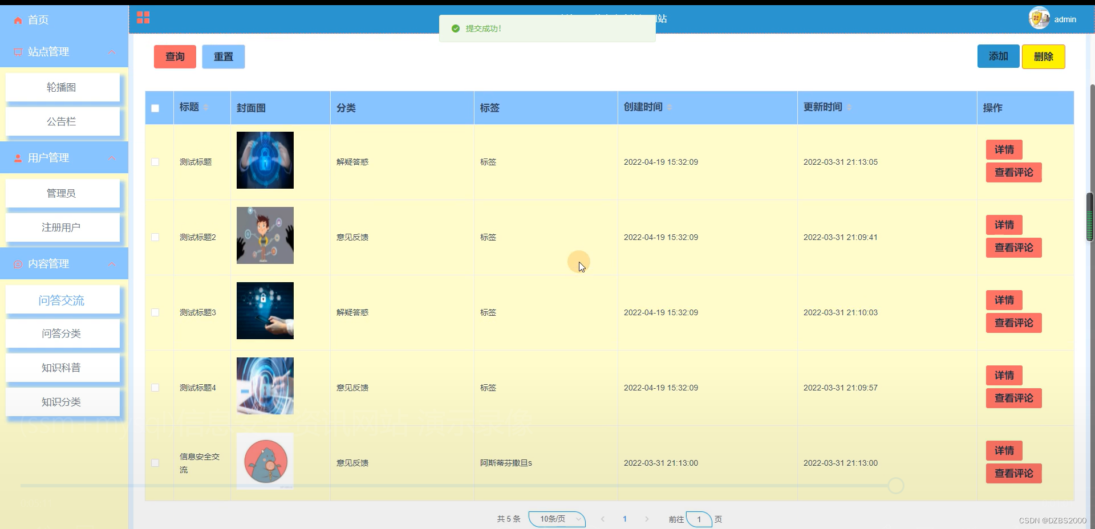Open 详情 for 测试标题3
The height and width of the screenshot is (529, 1095).
coord(1004,300)
